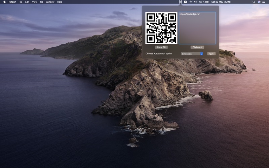Open the volume control icon

[x=195, y=2]
